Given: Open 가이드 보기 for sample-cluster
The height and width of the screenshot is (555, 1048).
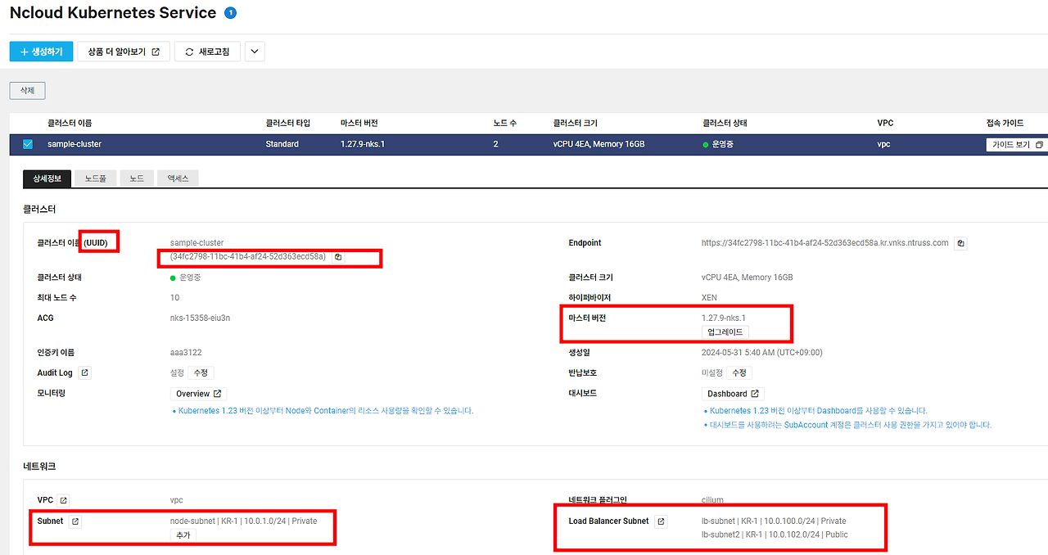Looking at the screenshot, I should pyautogui.click(x=1016, y=144).
